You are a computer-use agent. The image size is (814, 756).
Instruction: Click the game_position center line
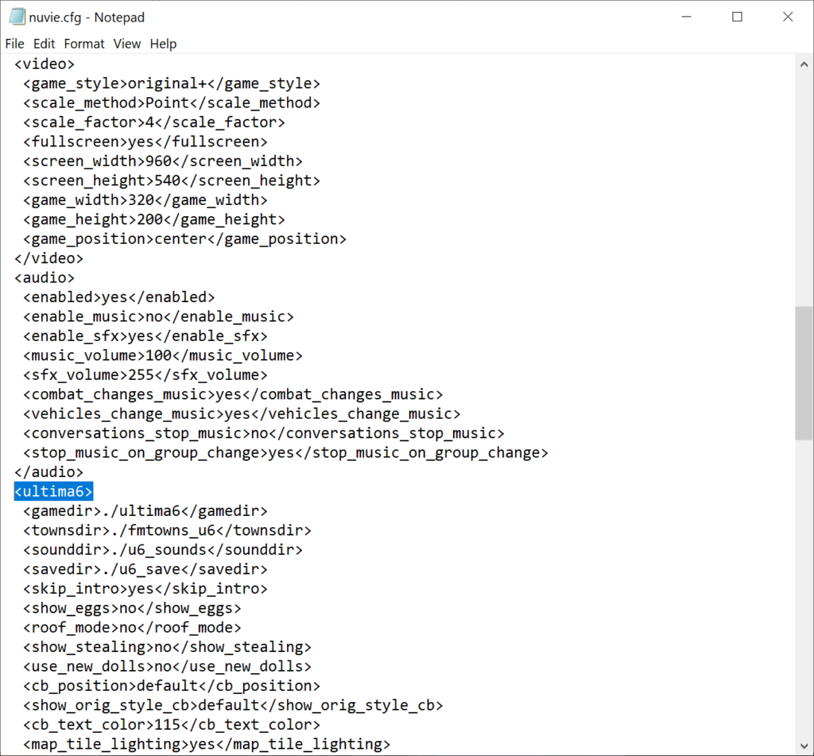tap(184, 238)
